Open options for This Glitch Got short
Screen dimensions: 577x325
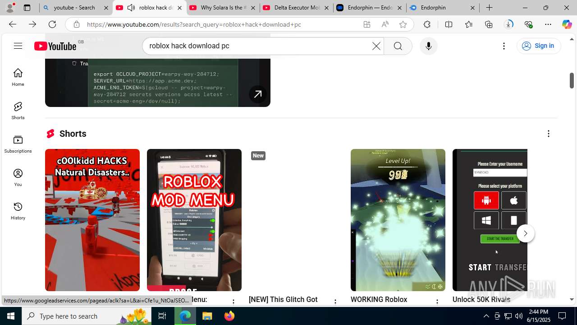point(335,302)
